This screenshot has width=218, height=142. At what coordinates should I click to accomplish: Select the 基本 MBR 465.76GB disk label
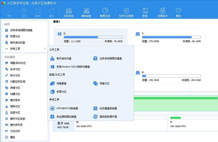coord(63,125)
